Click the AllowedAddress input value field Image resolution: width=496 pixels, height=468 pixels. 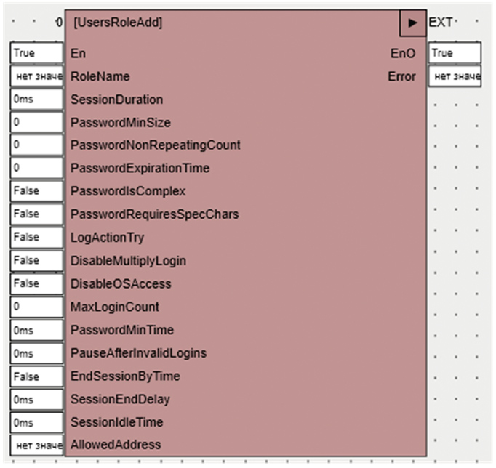pyautogui.click(x=37, y=445)
